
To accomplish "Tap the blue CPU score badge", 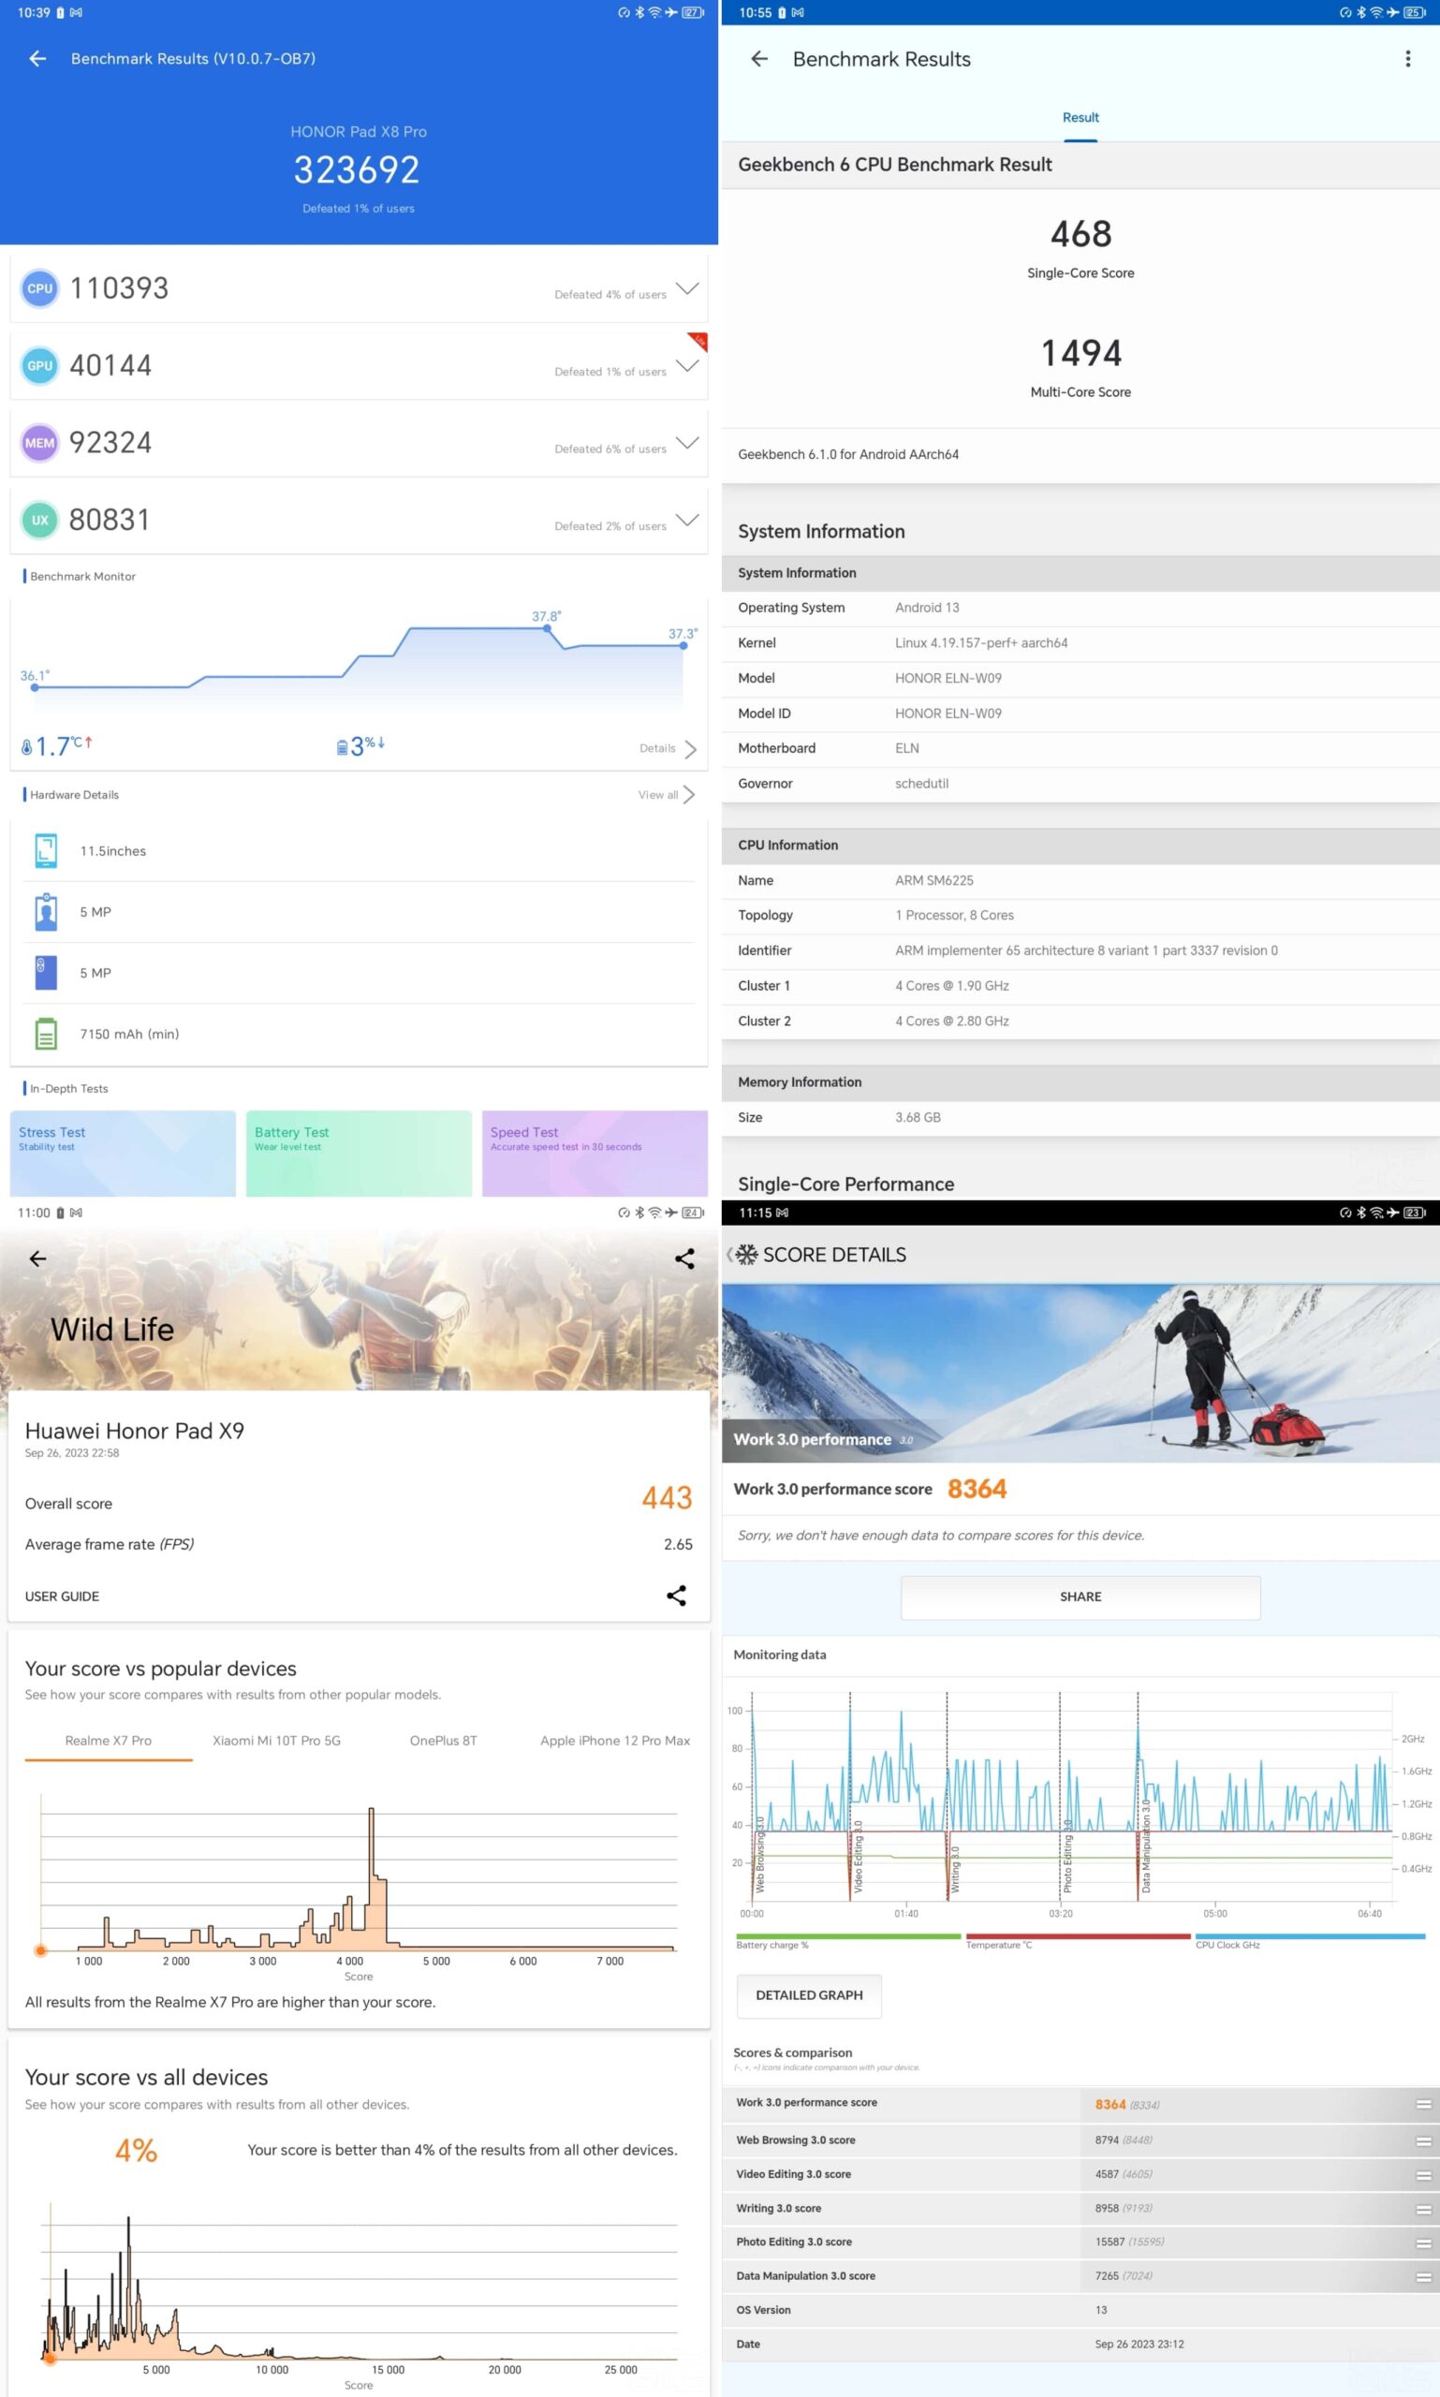I will [39, 288].
